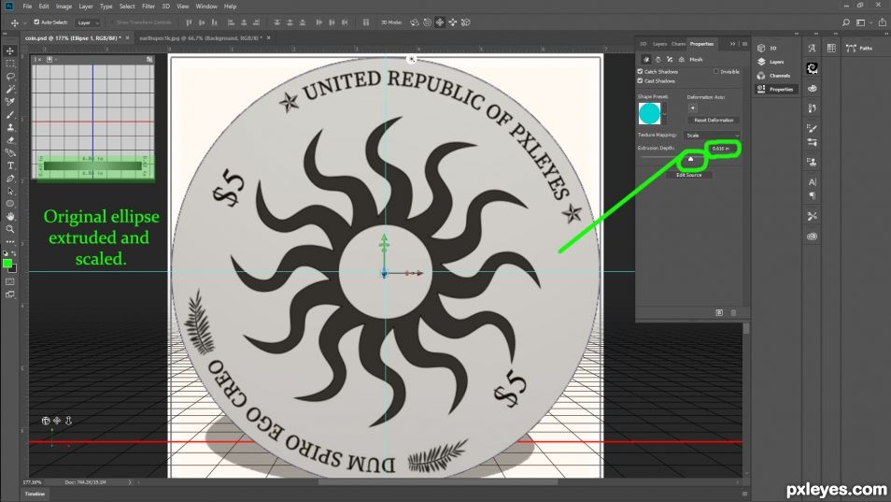Select the Eyedropper tool
891x502 pixels.
[x=10, y=102]
